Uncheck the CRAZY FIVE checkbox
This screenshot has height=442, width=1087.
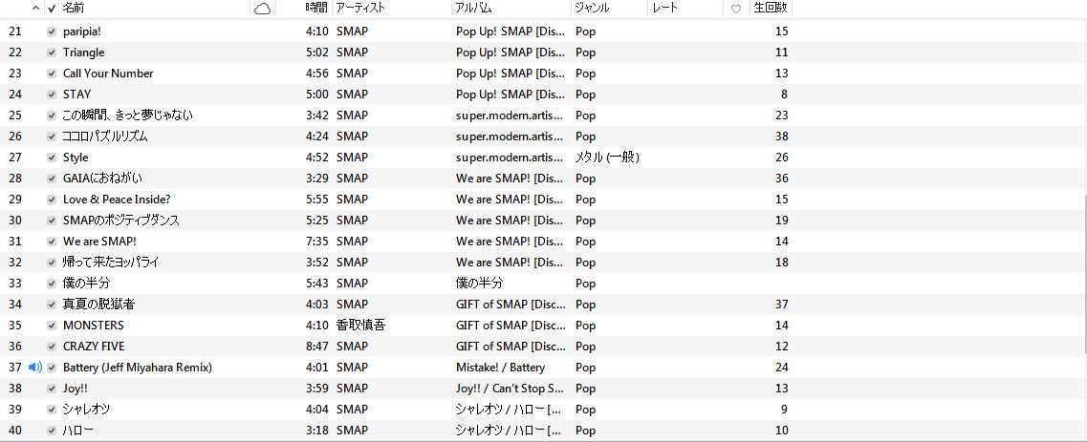[x=52, y=347]
